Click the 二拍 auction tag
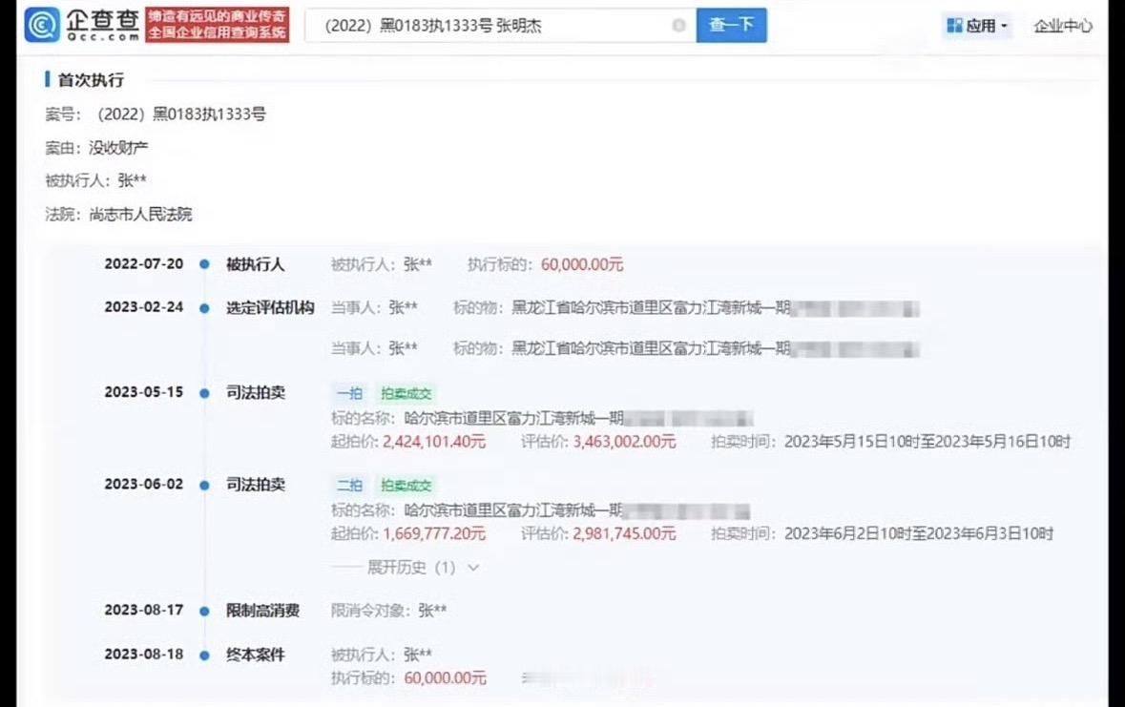This screenshot has height=707, width=1125. [x=349, y=485]
